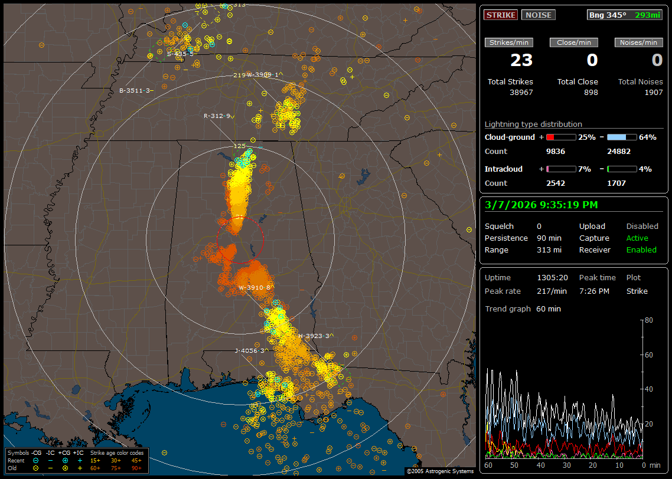
Task: Click the cyan Recent -CG legend symbol
Action: coord(36,460)
